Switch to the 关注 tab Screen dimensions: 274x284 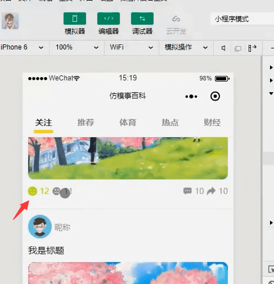[43, 123]
